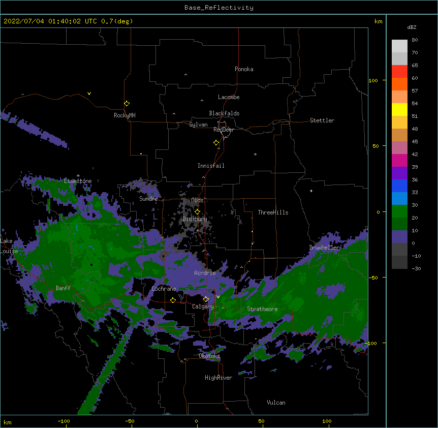Click the 100 tick on the vertical axis
This screenshot has width=438, height=428.
pos(373,80)
